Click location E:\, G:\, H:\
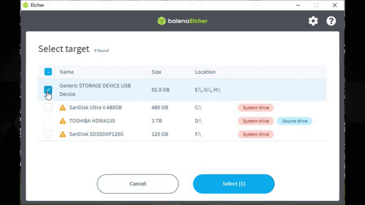This screenshot has height=205, width=365. point(208,90)
